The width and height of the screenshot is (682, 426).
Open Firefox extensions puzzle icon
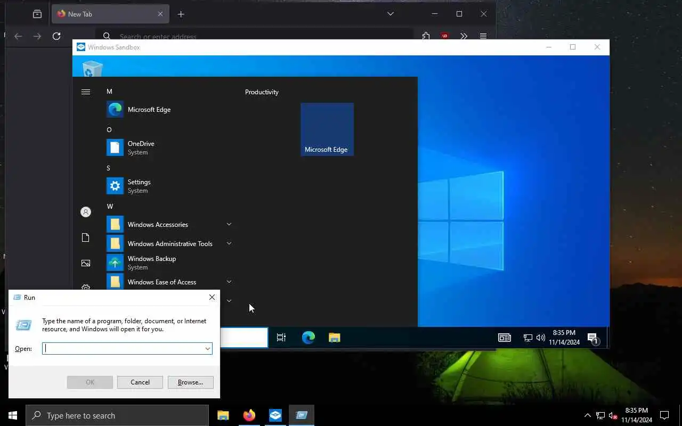pos(426,36)
